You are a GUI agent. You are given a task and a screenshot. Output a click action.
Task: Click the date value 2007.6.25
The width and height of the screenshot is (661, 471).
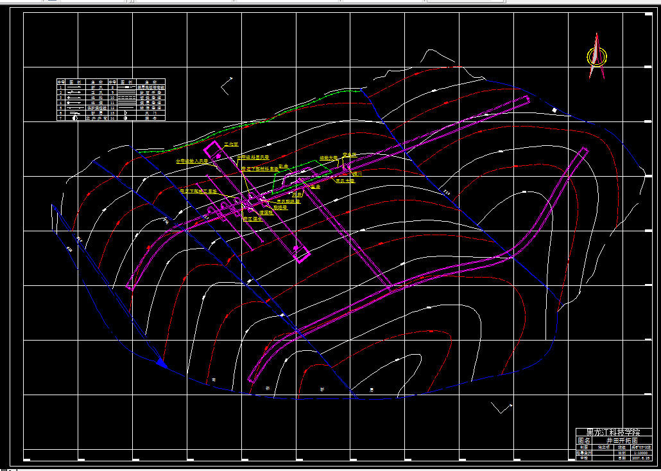pyautogui.click(x=640, y=458)
